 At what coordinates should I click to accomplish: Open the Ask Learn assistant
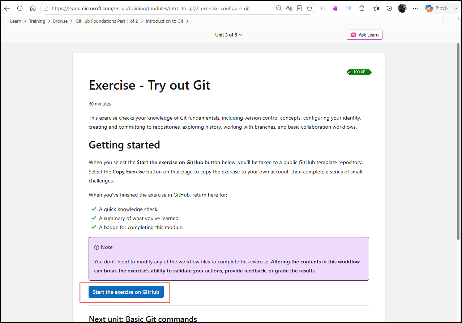click(x=364, y=35)
